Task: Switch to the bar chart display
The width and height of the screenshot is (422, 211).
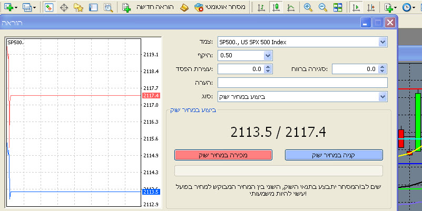Action: coord(261,7)
